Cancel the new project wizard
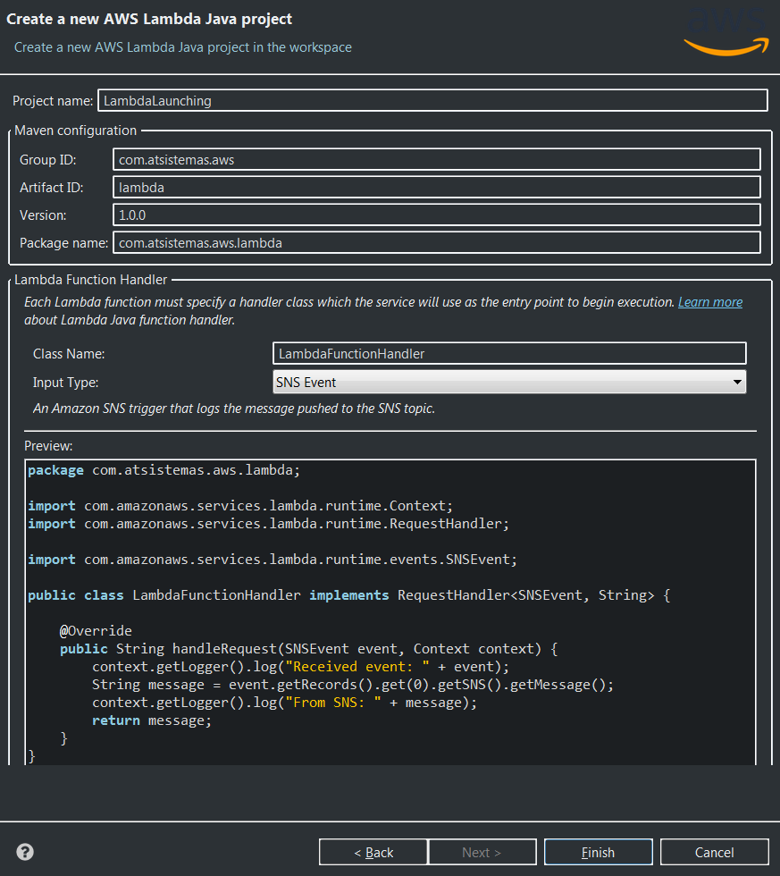This screenshot has height=876, width=780. (714, 852)
